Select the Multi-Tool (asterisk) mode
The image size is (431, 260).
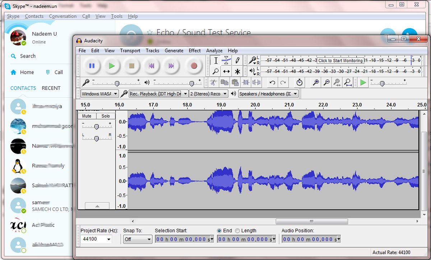237,71
